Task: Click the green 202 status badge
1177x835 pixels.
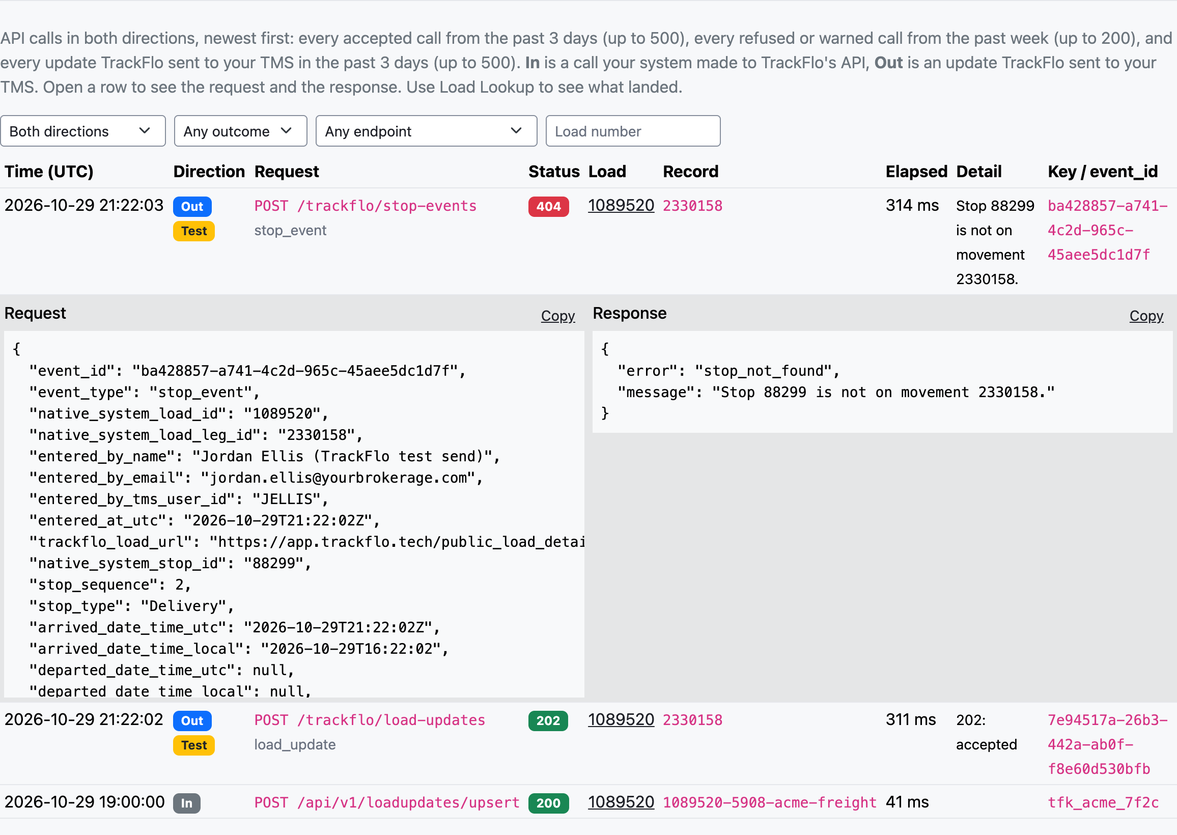Action: 548,721
